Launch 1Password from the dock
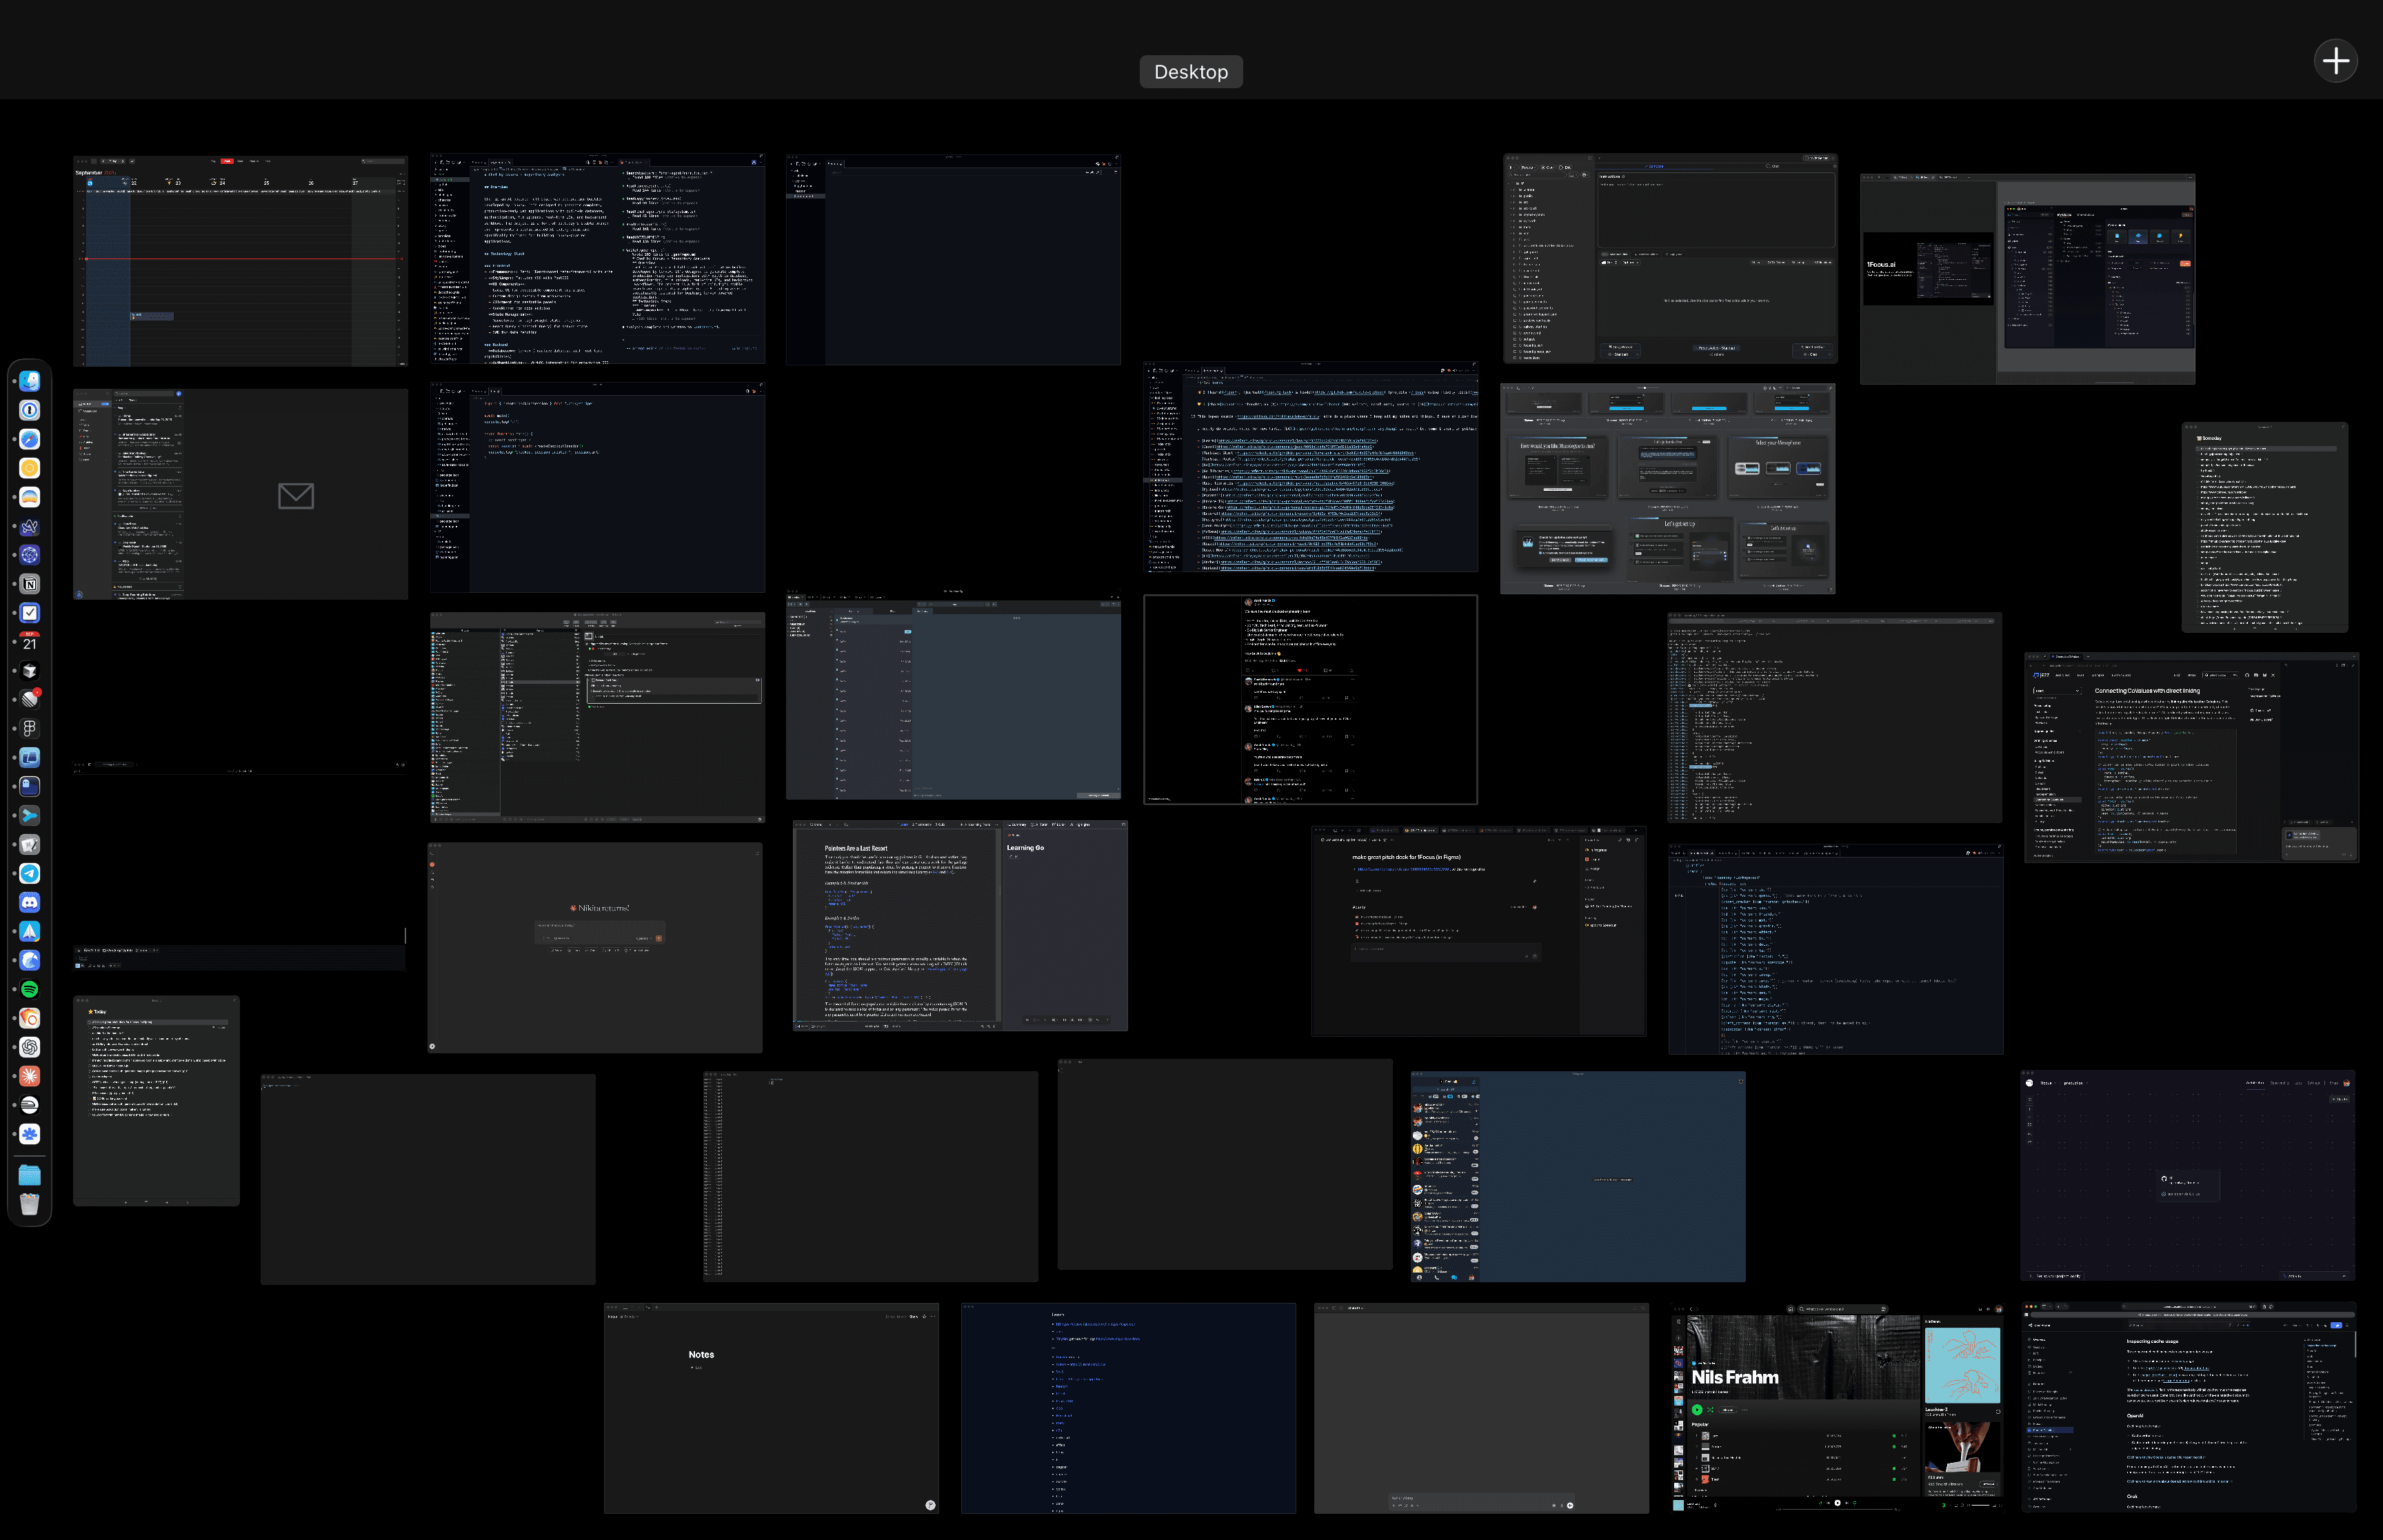Screen dimensions: 2383x1540 tap(30, 410)
